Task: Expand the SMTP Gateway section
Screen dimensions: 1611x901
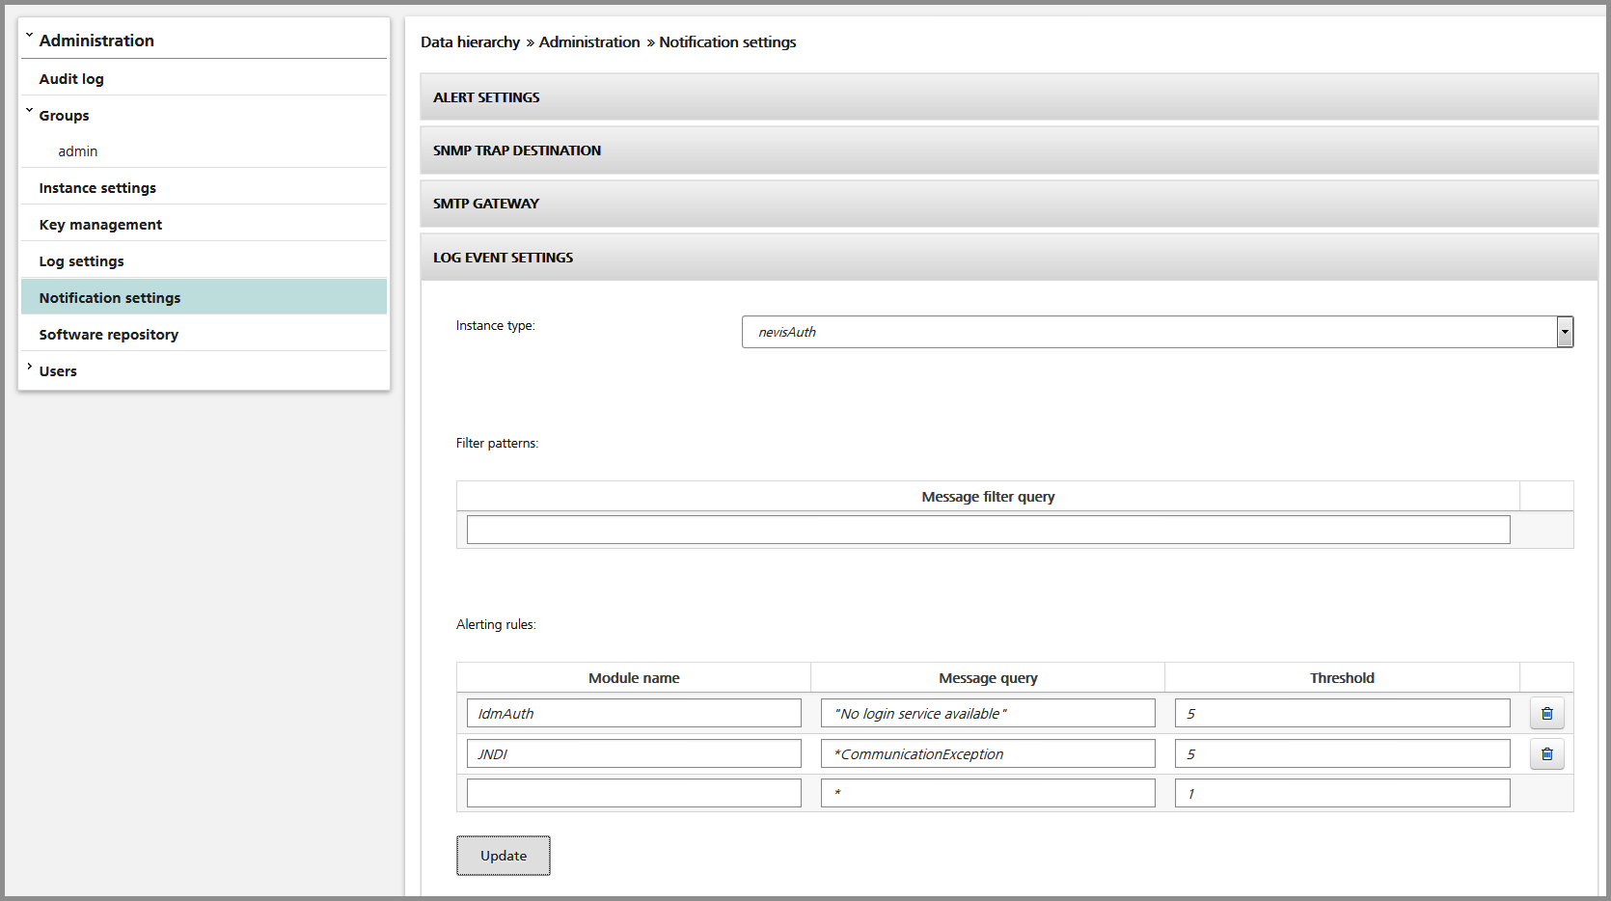Action: (x=1009, y=204)
